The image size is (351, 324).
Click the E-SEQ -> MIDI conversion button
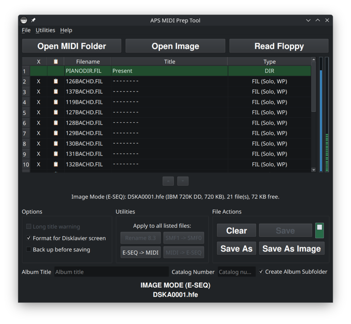pos(141,252)
